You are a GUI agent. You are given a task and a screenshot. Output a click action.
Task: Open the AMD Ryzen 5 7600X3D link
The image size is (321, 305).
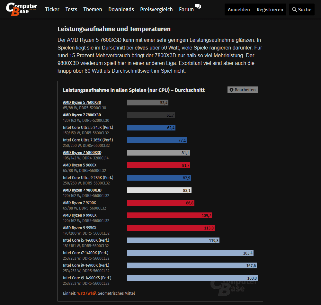82,103
